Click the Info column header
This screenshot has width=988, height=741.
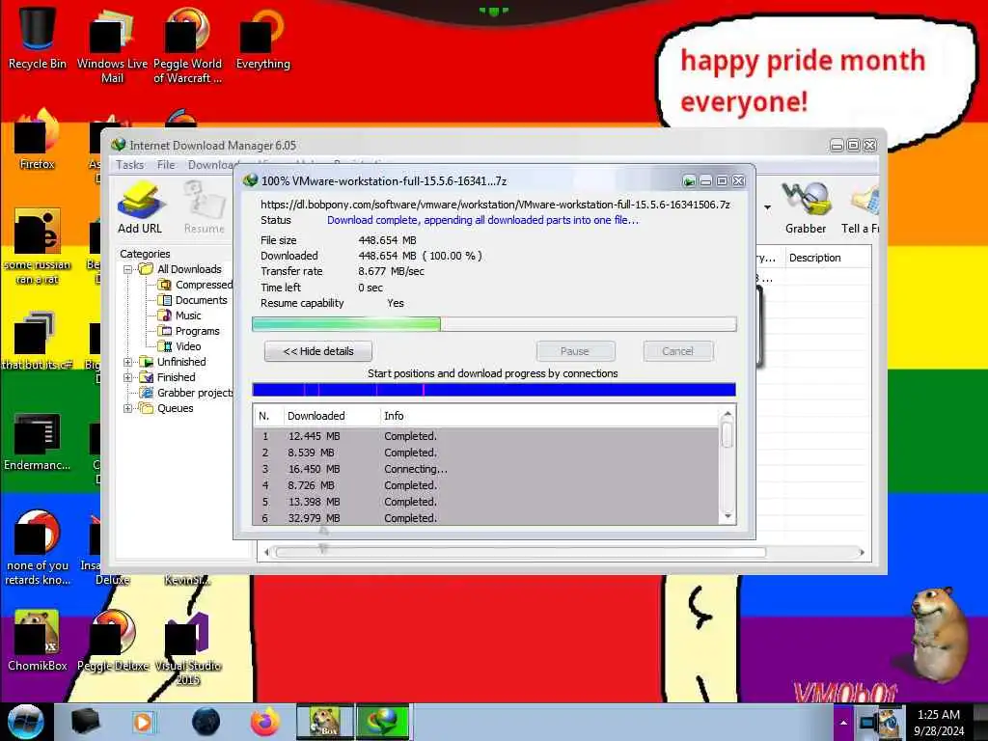(549, 416)
